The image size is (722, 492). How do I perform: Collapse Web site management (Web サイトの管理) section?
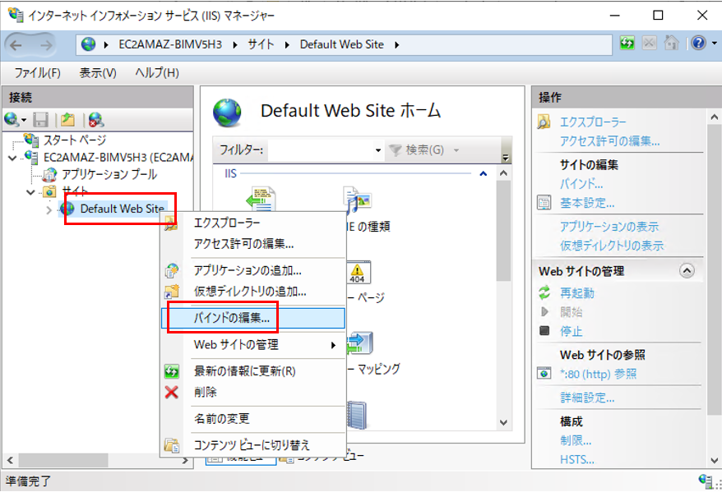(687, 271)
